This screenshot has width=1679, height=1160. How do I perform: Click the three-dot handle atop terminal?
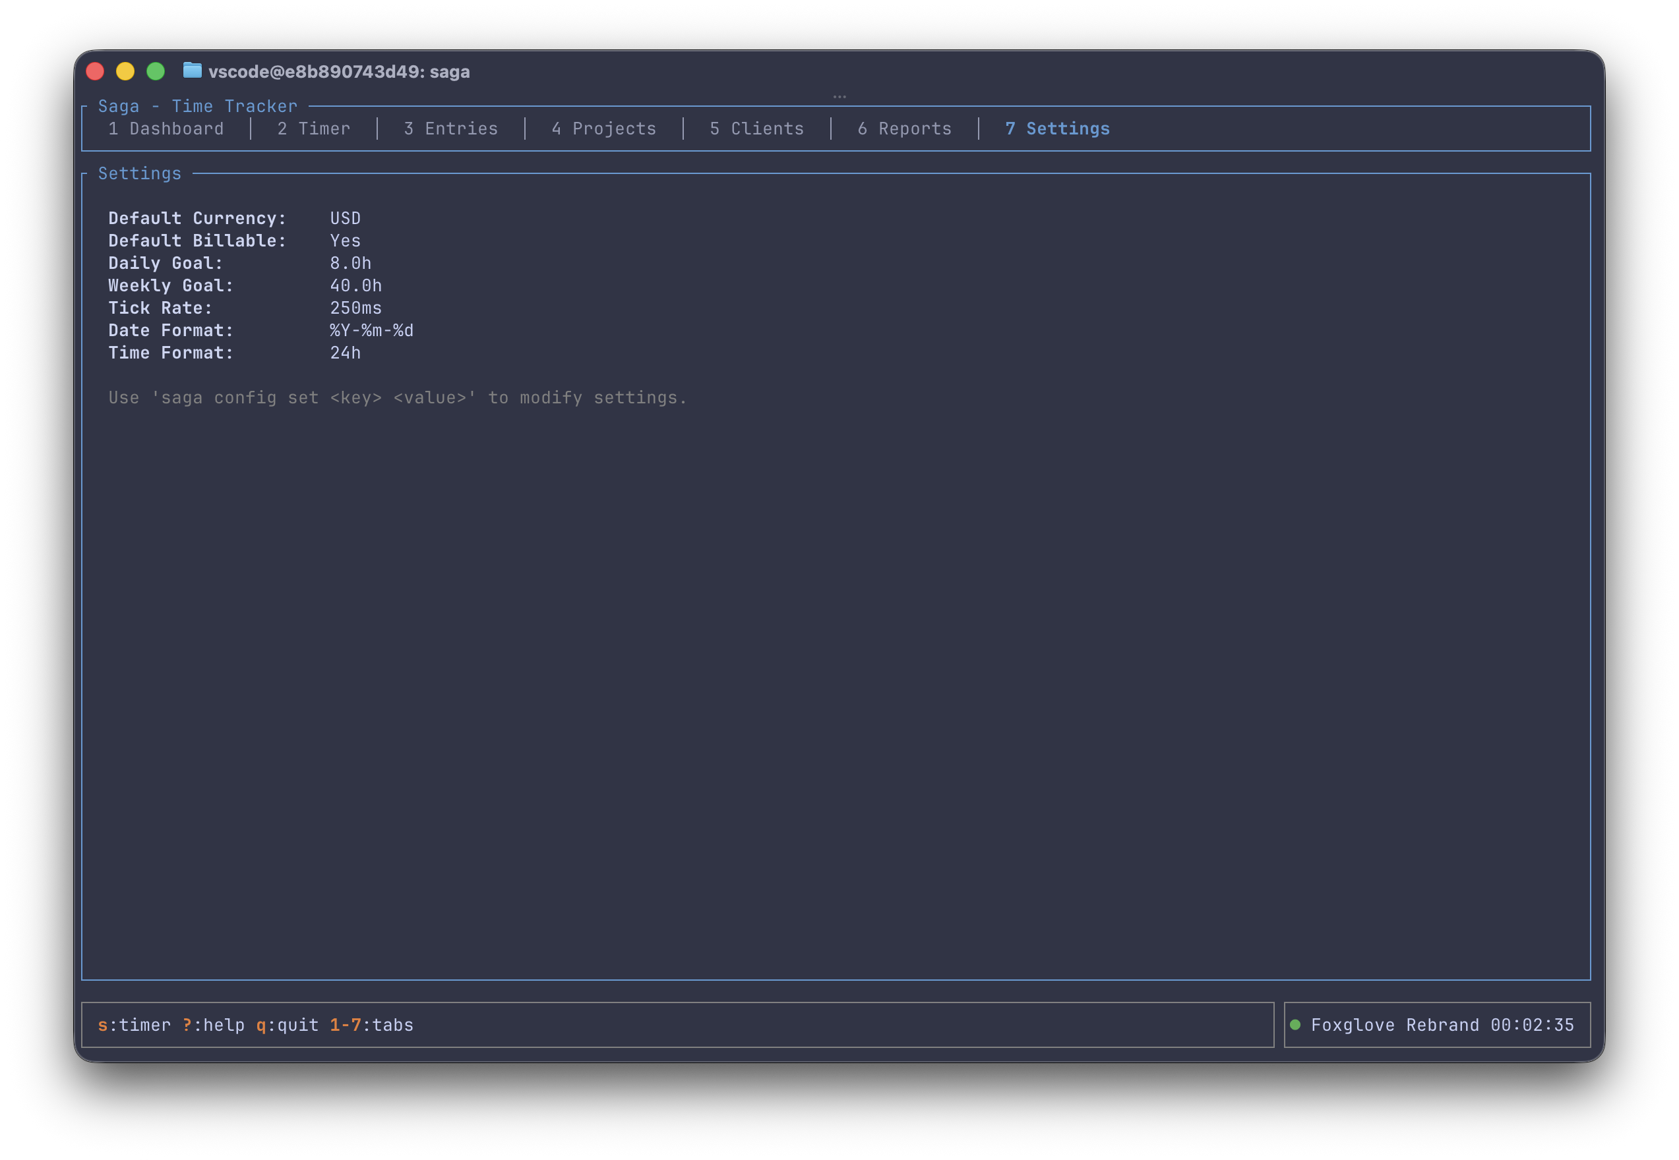tap(839, 97)
